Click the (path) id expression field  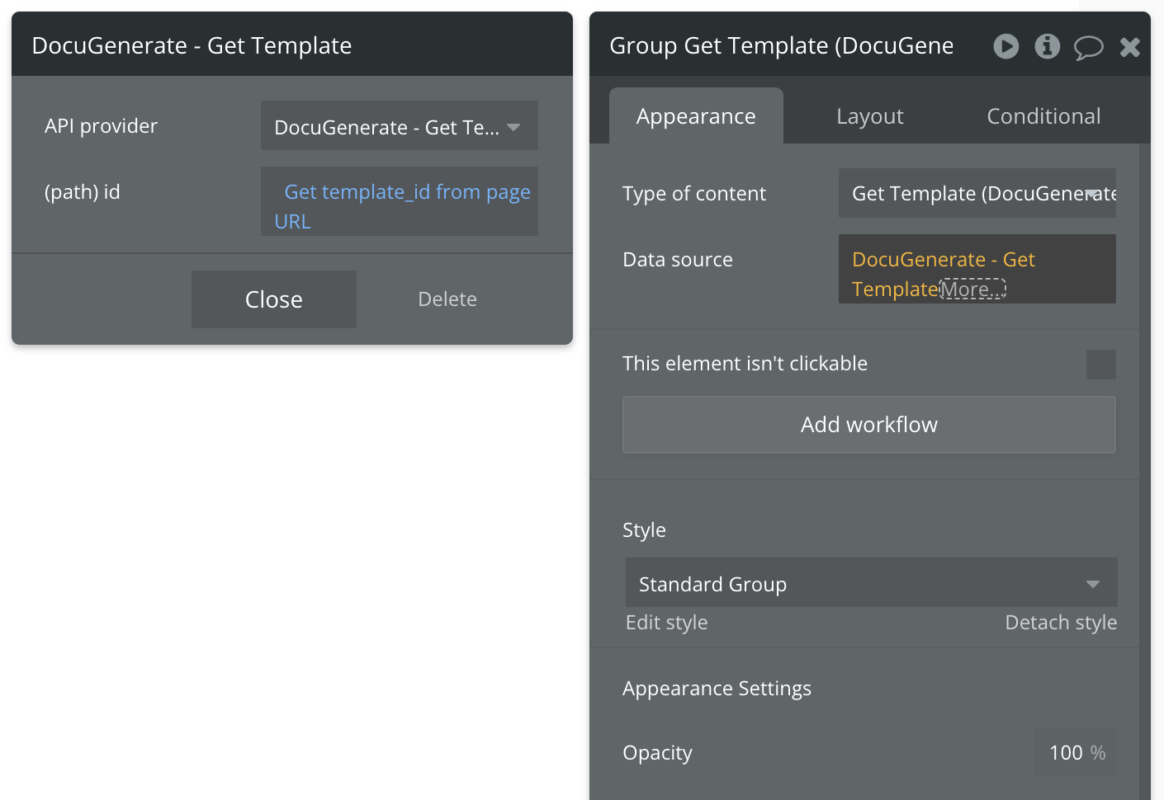point(400,201)
